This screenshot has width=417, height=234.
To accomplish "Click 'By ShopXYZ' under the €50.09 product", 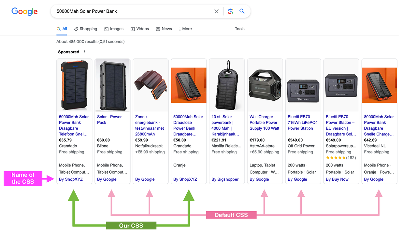I will 185,179.
